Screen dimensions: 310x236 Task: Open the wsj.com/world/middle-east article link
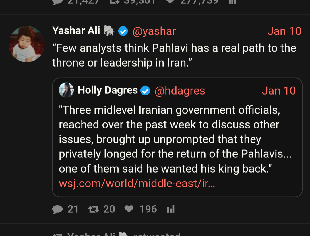point(137,184)
